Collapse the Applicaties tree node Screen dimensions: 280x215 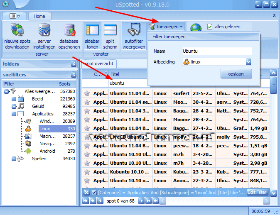tap(14, 114)
